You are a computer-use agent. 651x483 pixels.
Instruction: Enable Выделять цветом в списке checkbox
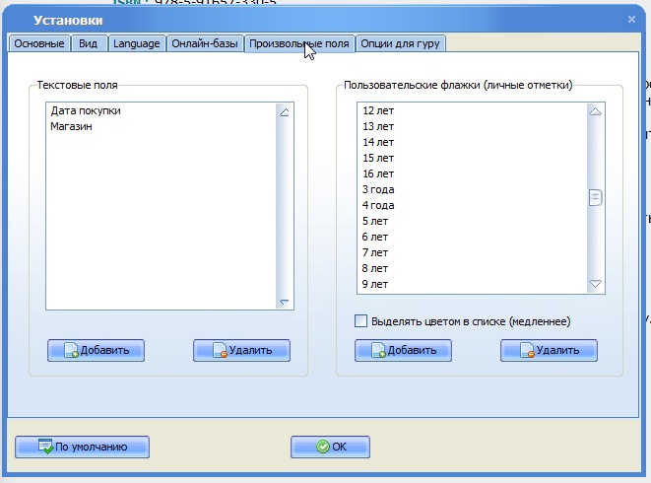pos(361,321)
